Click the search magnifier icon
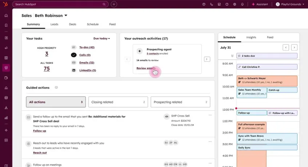308x167 pixels. tap(104, 4)
